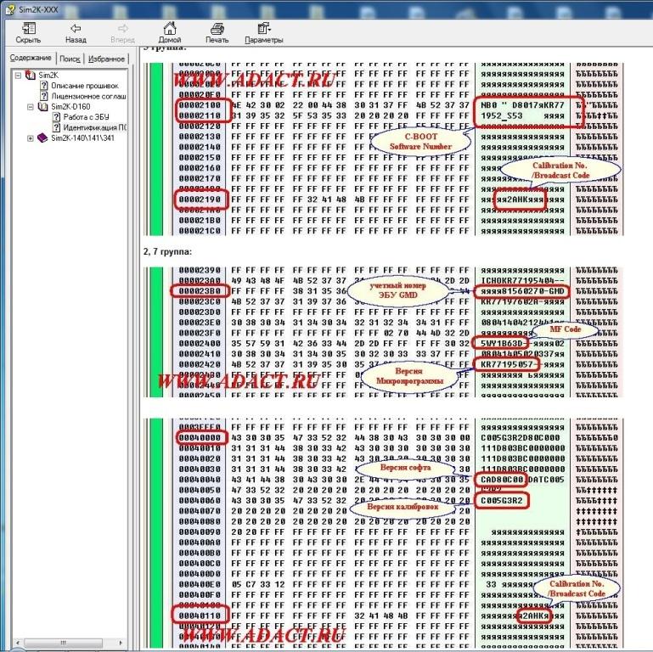
Task: Click the "C-BOOT Software Number" callout
Action: click(420, 142)
